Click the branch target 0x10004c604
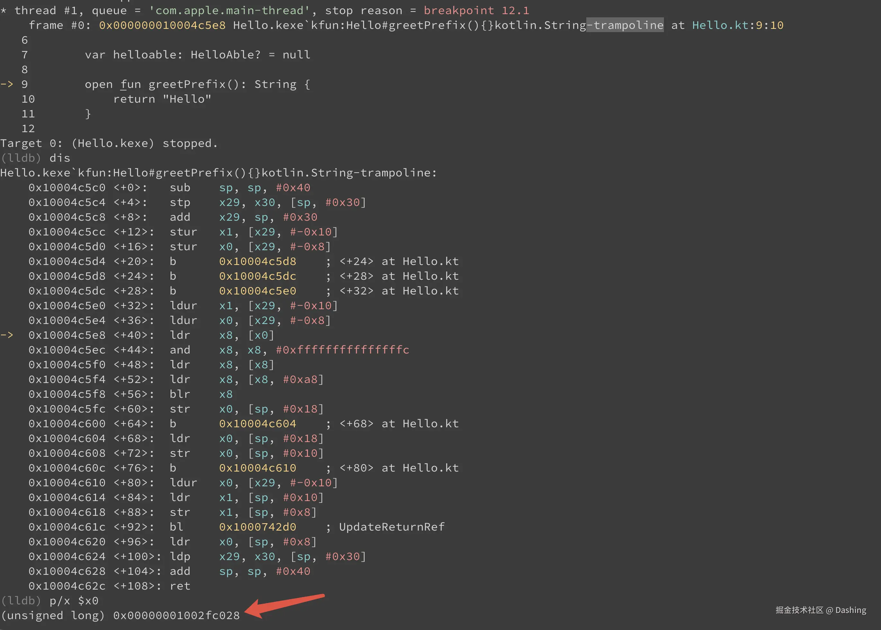 pos(257,424)
